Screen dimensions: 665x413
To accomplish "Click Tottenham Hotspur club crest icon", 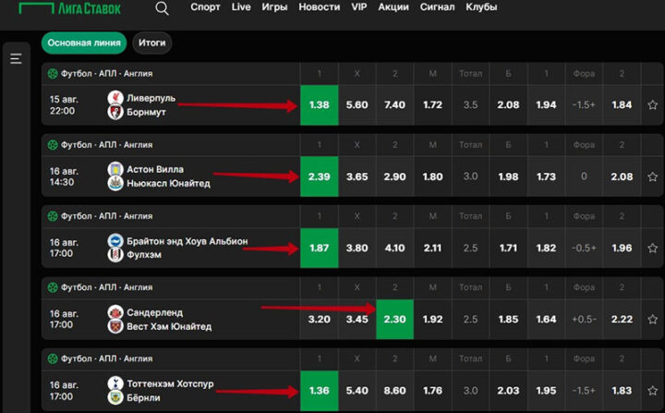I will tap(115, 383).
